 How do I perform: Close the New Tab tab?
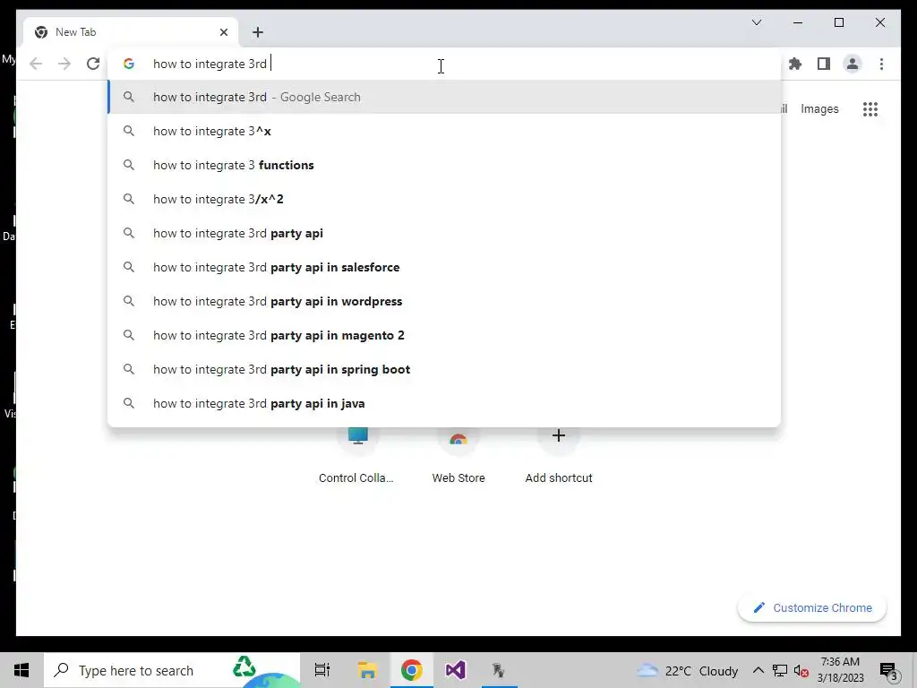coord(223,32)
